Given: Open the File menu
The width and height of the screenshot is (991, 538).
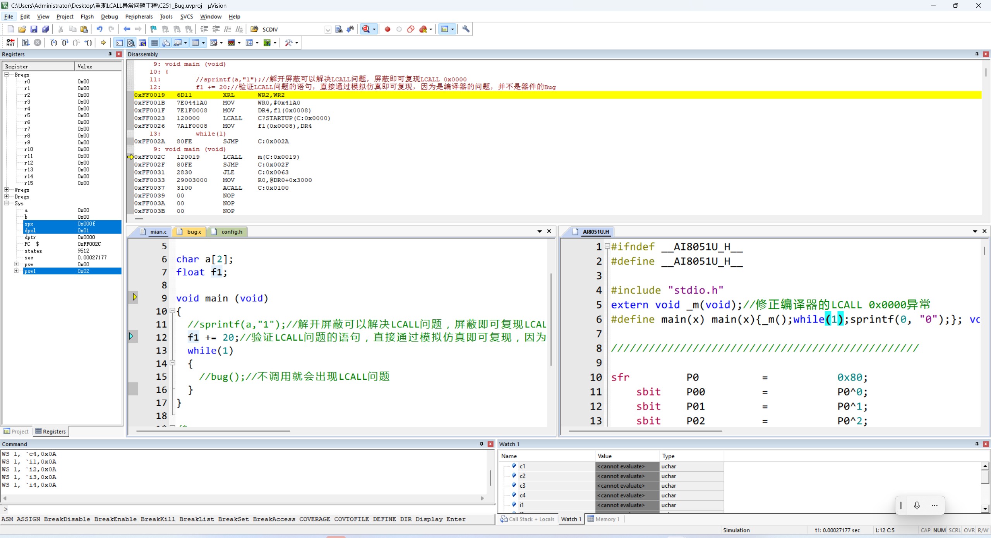Looking at the screenshot, I should (9, 17).
